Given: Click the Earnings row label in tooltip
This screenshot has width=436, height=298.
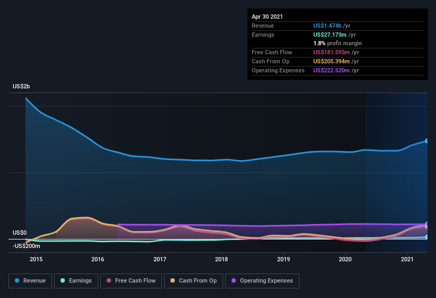Looking at the screenshot, I should [263, 35].
